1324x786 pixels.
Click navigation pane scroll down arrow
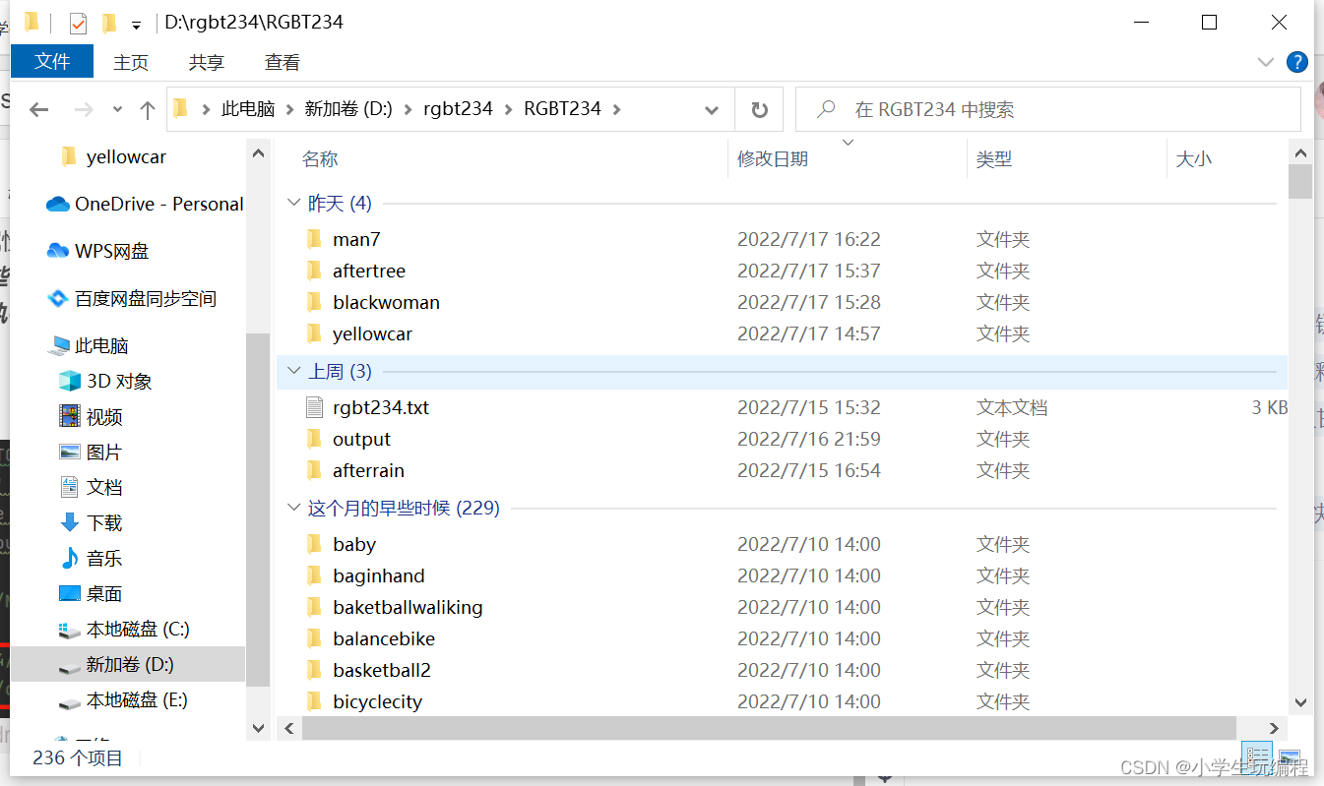click(258, 729)
